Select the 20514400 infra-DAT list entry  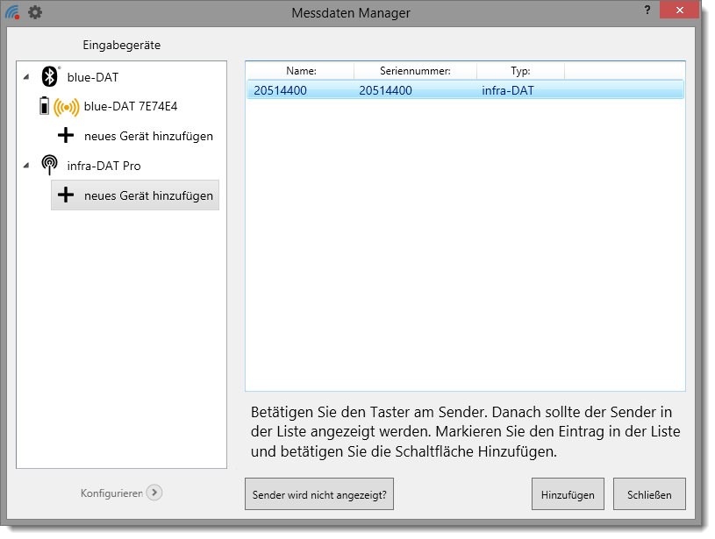[x=465, y=89]
